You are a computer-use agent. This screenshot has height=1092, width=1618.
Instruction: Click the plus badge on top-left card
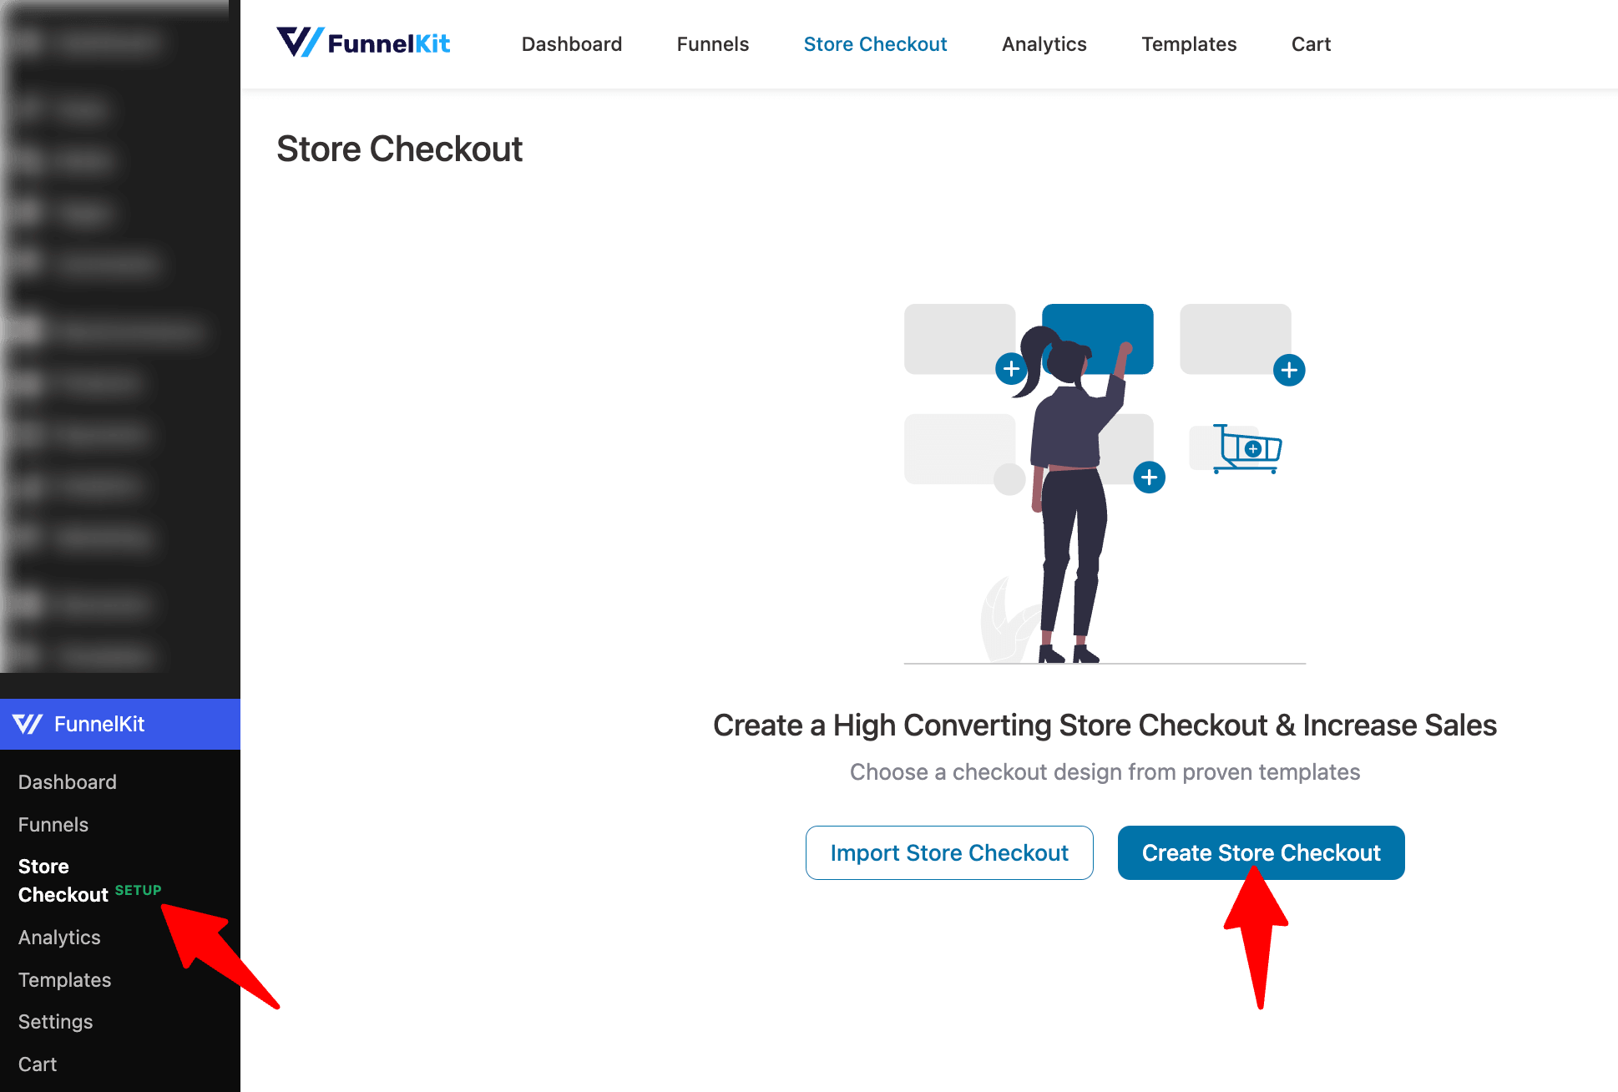1011,368
